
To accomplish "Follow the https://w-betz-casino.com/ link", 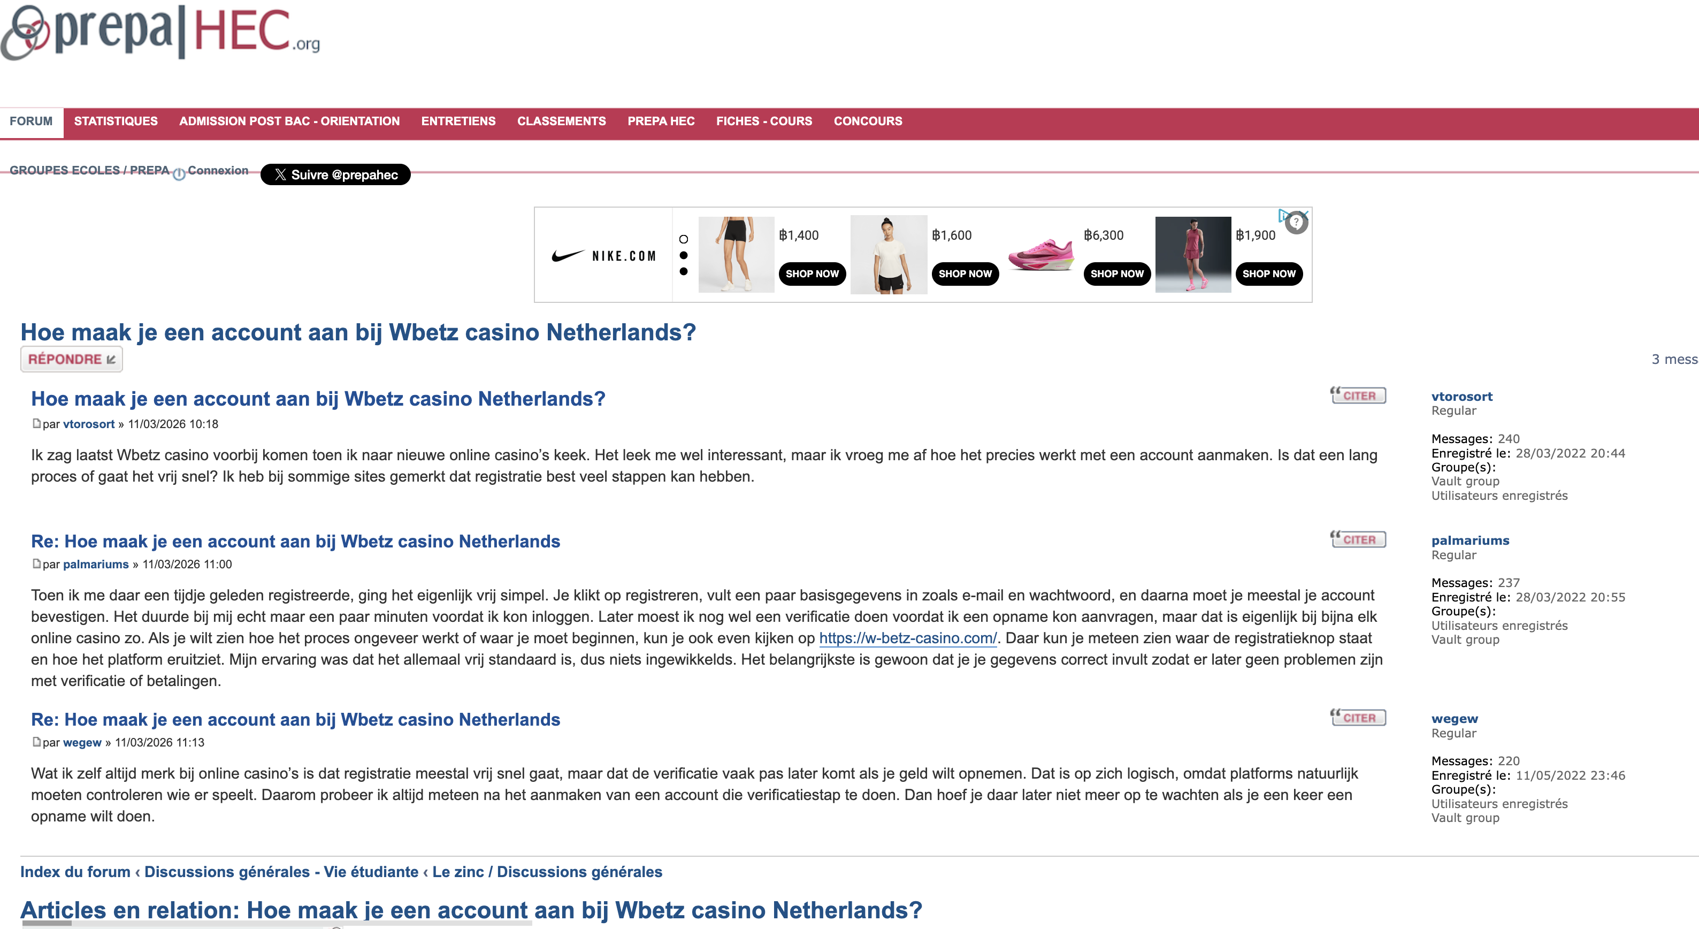I will coord(908,638).
